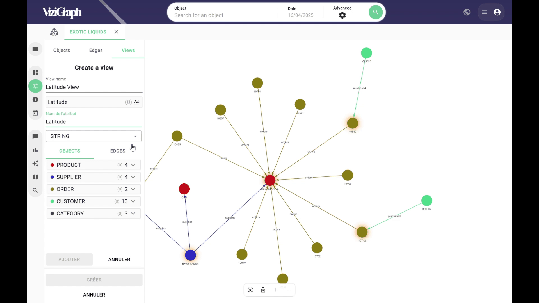Switch to the Edges tab
This screenshot has height=303, width=539.
tap(96, 50)
